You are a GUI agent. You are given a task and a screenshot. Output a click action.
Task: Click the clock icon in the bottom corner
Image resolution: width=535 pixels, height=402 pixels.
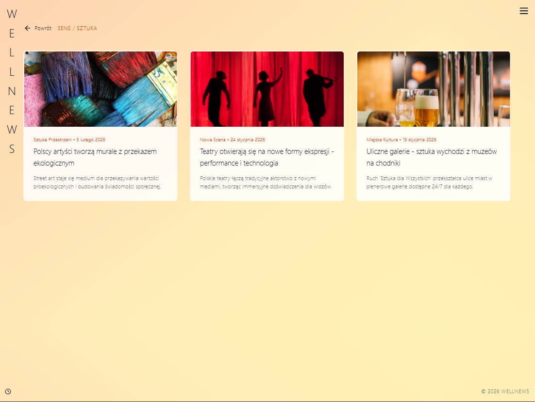(8, 391)
